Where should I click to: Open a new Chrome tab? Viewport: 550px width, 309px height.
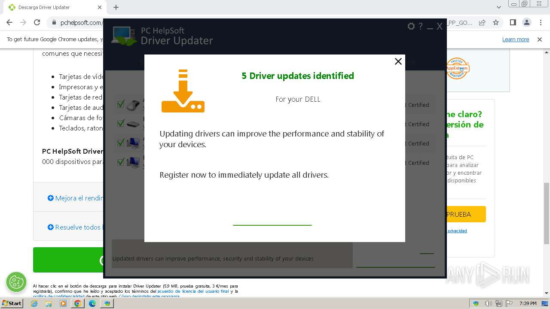[x=116, y=7]
